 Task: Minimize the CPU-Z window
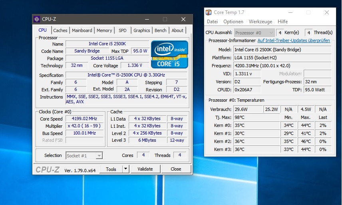147,19
